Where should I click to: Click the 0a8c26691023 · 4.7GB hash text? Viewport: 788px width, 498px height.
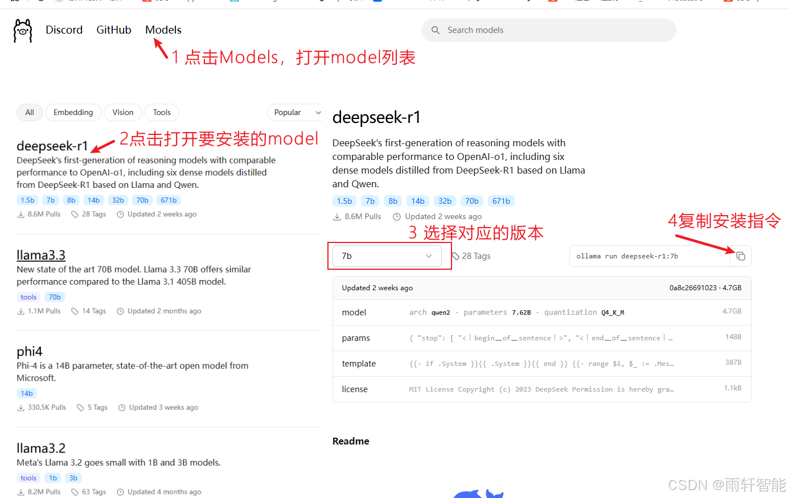705,288
